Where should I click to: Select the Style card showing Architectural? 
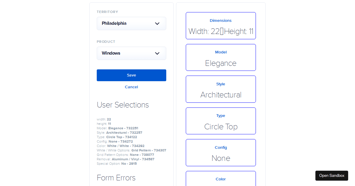pos(221,89)
